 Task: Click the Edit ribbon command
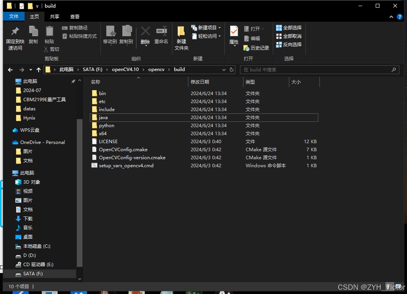252,38
